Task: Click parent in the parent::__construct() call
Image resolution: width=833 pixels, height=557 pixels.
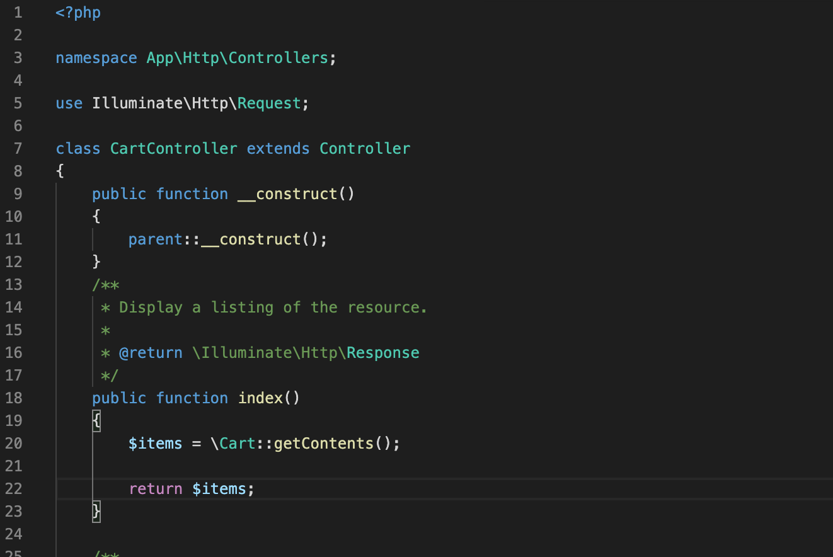Action: 156,239
